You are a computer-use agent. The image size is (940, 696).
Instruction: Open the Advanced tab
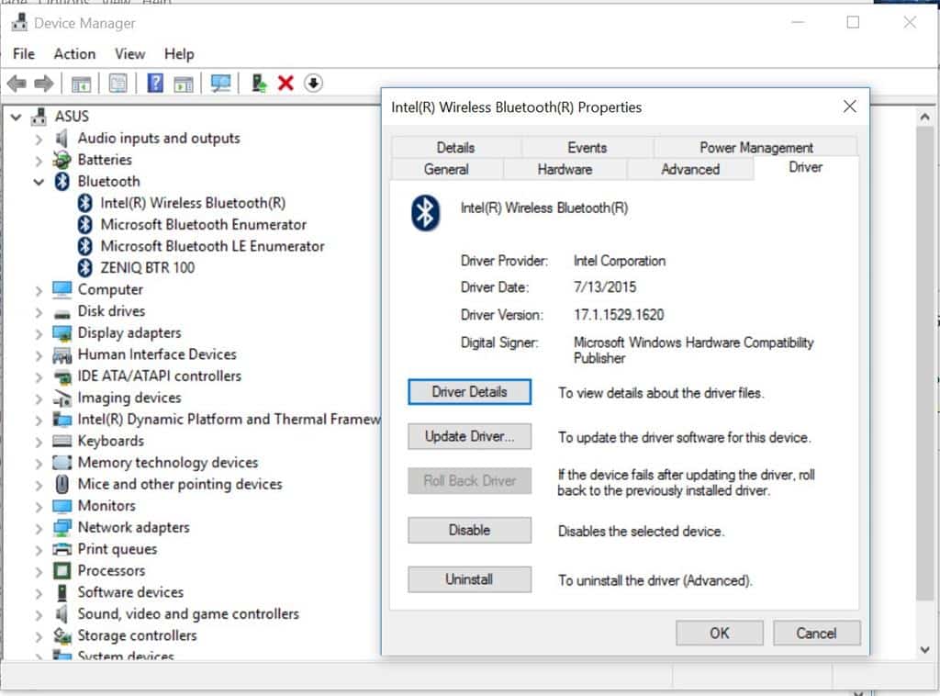(x=689, y=170)
